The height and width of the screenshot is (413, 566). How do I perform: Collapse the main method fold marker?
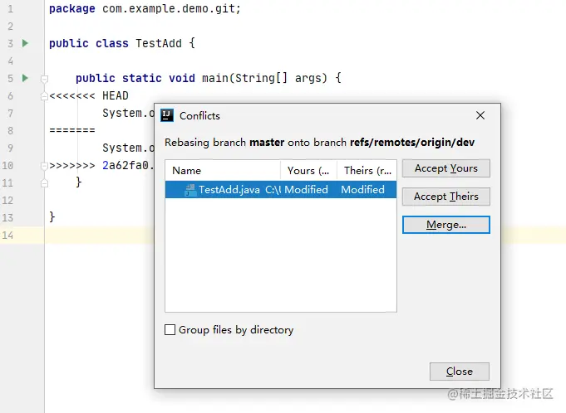pyautogui.click(x=44, y=78)
